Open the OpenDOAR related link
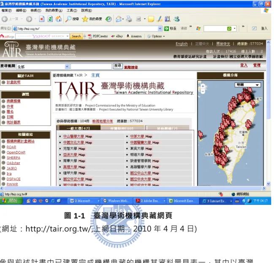 [x=16, y=152]
